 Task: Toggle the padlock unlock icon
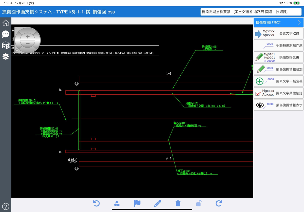199,203
